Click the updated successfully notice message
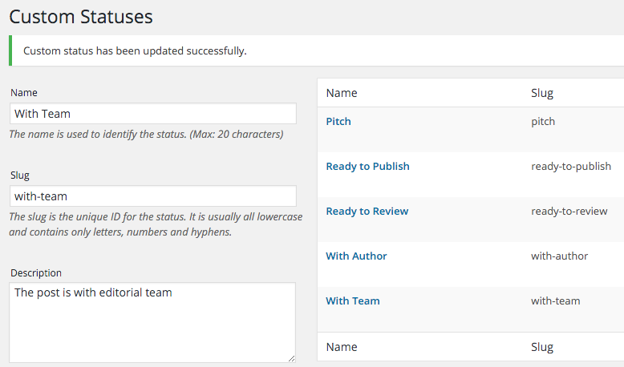624x367 pixels. tap(135, 51)
